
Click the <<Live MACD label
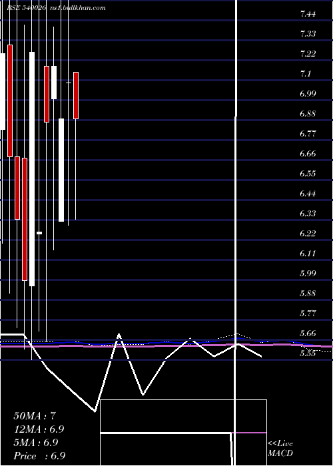tap(280, 448)
